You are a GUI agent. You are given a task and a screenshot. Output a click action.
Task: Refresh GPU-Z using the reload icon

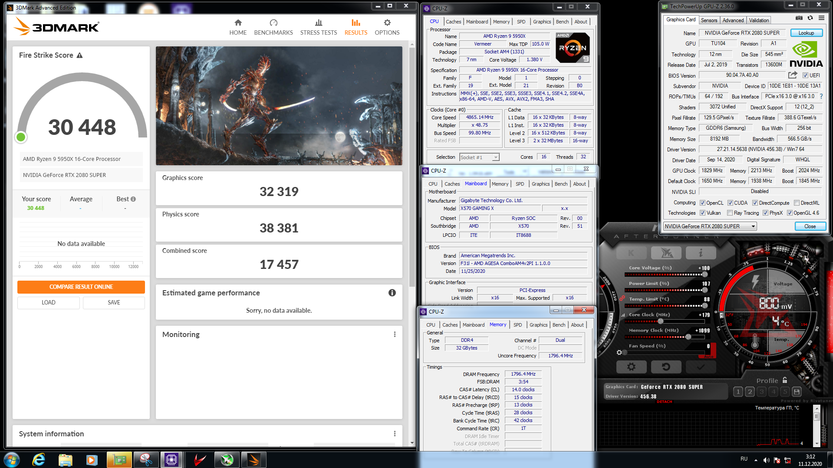pos(810,18)
